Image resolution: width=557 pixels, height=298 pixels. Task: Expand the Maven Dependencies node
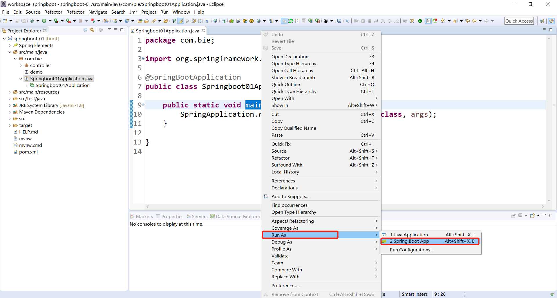coord(10,112)
